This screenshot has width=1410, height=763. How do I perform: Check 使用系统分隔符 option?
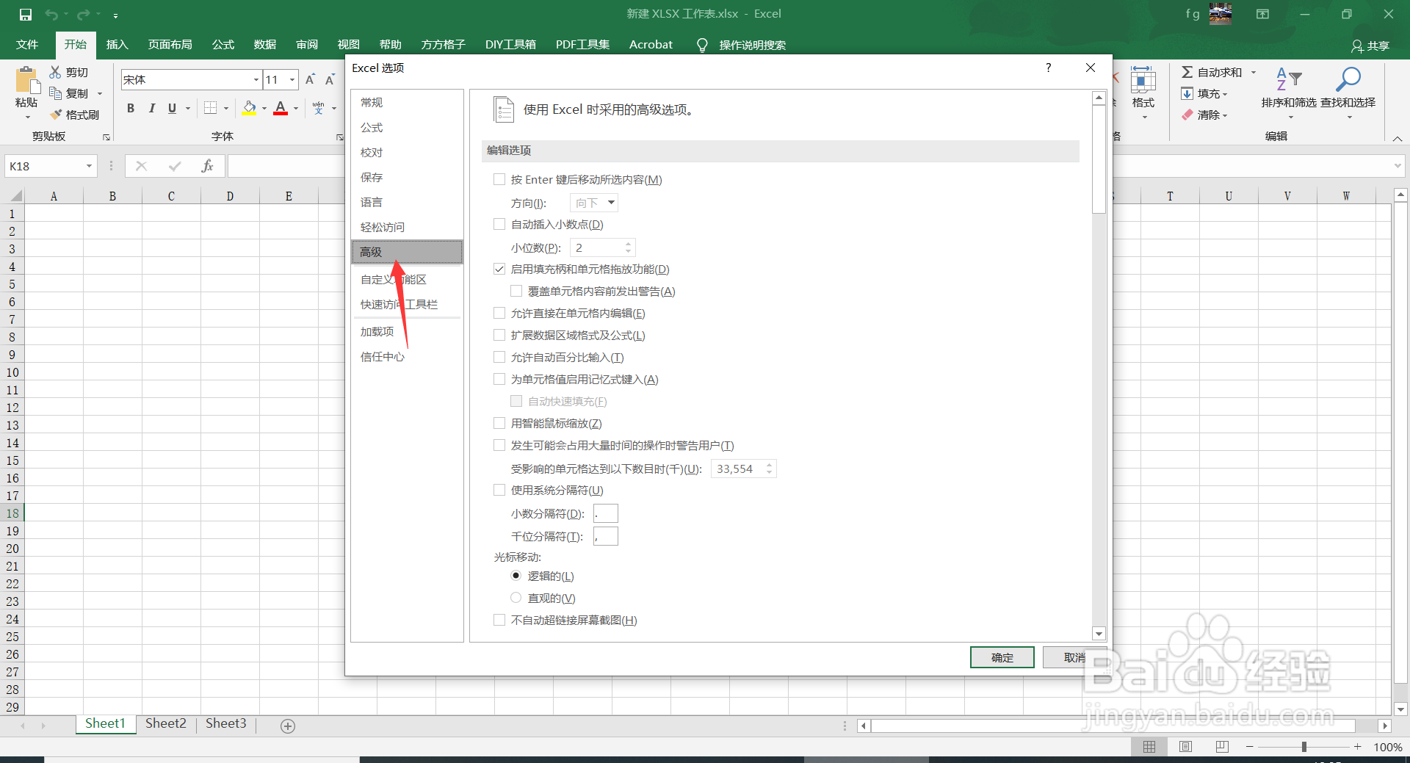[x=499, y=490]
